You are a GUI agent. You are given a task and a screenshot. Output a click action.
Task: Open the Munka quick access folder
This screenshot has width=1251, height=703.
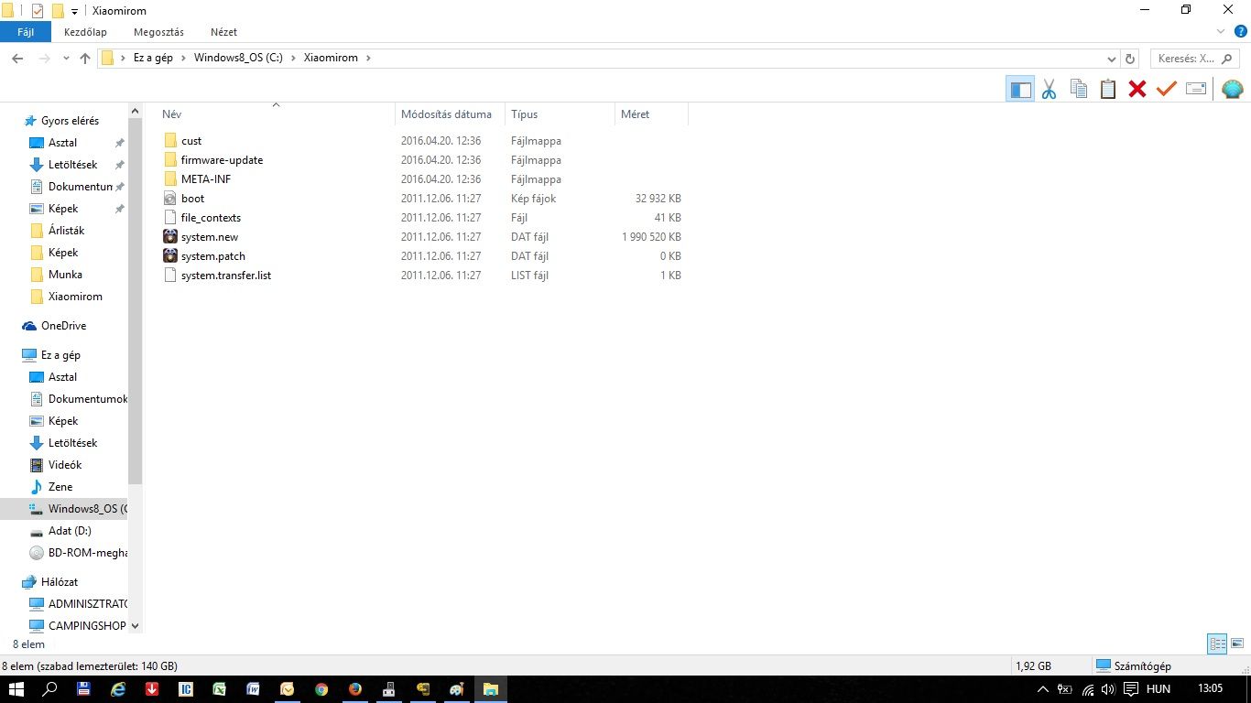pyautogui.click(x=65, y=275)
